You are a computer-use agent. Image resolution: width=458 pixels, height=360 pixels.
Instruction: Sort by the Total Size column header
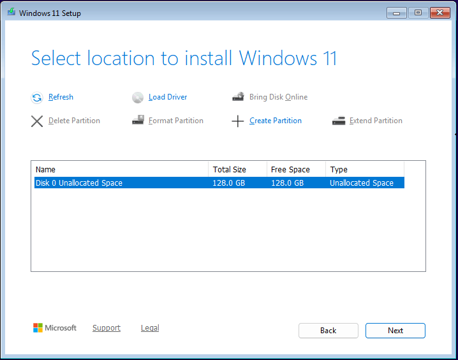pos(237,170)
